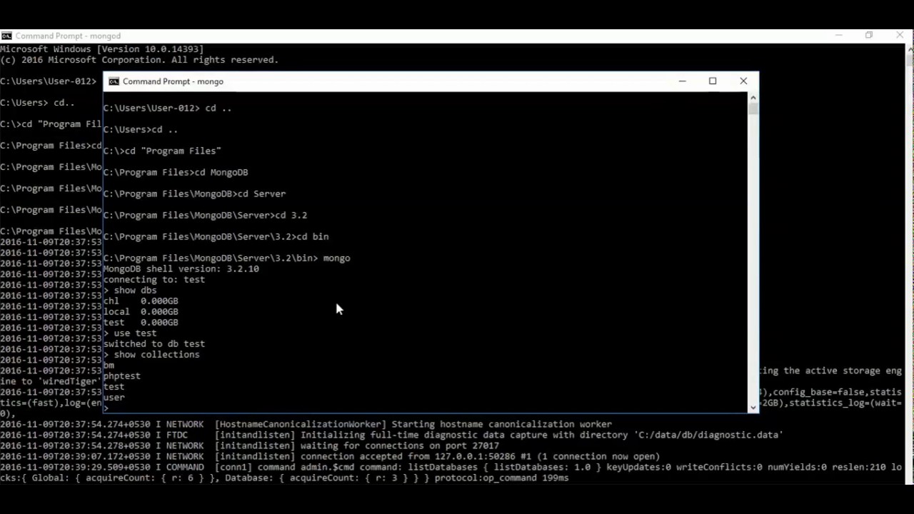The image size is (914, 514).
Task: Click the "MongoDB shell version: 3.2.10" line
Action: pos(181,269)
